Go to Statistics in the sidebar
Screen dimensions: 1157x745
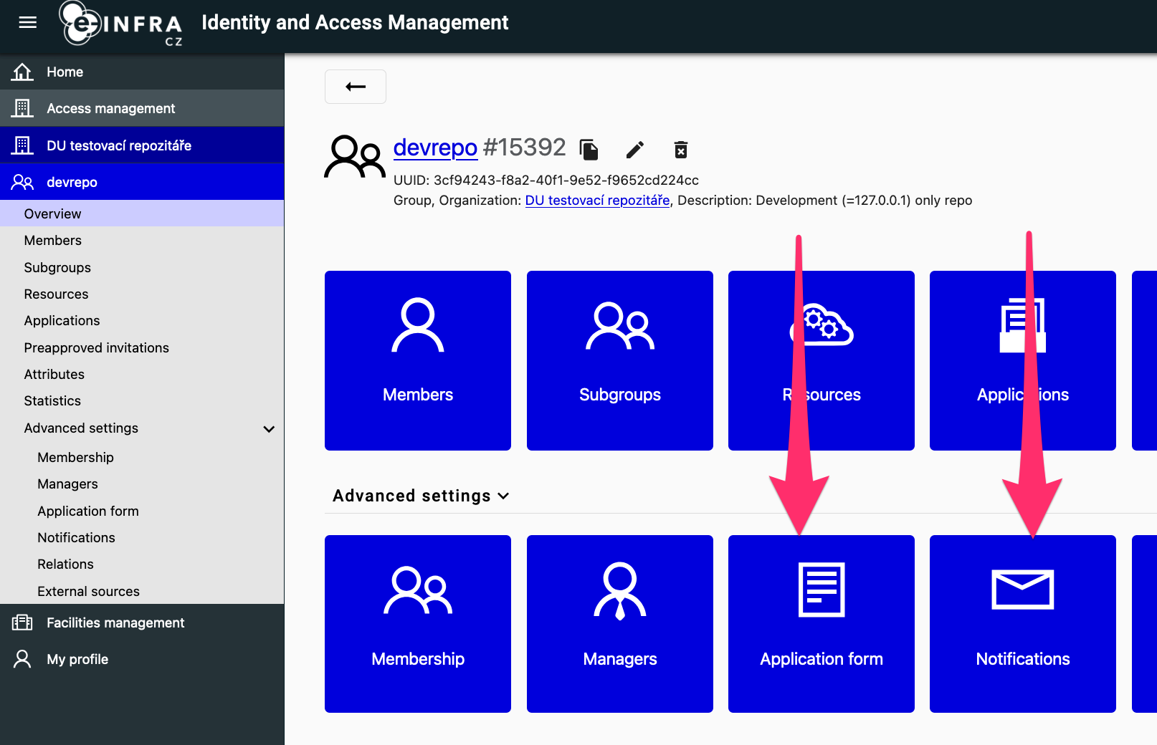(52, 401)
